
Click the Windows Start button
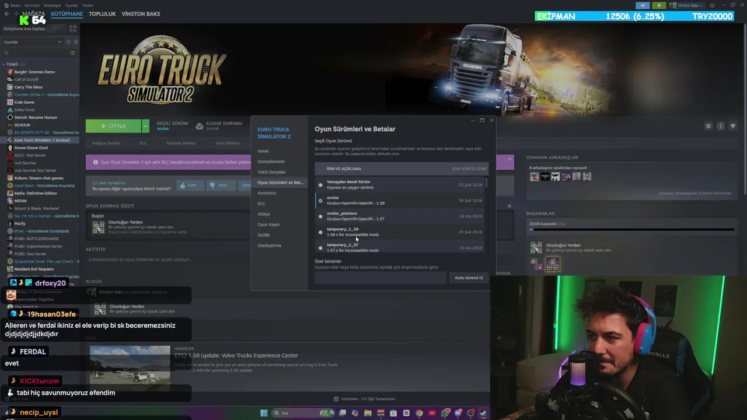pos(264,413)
